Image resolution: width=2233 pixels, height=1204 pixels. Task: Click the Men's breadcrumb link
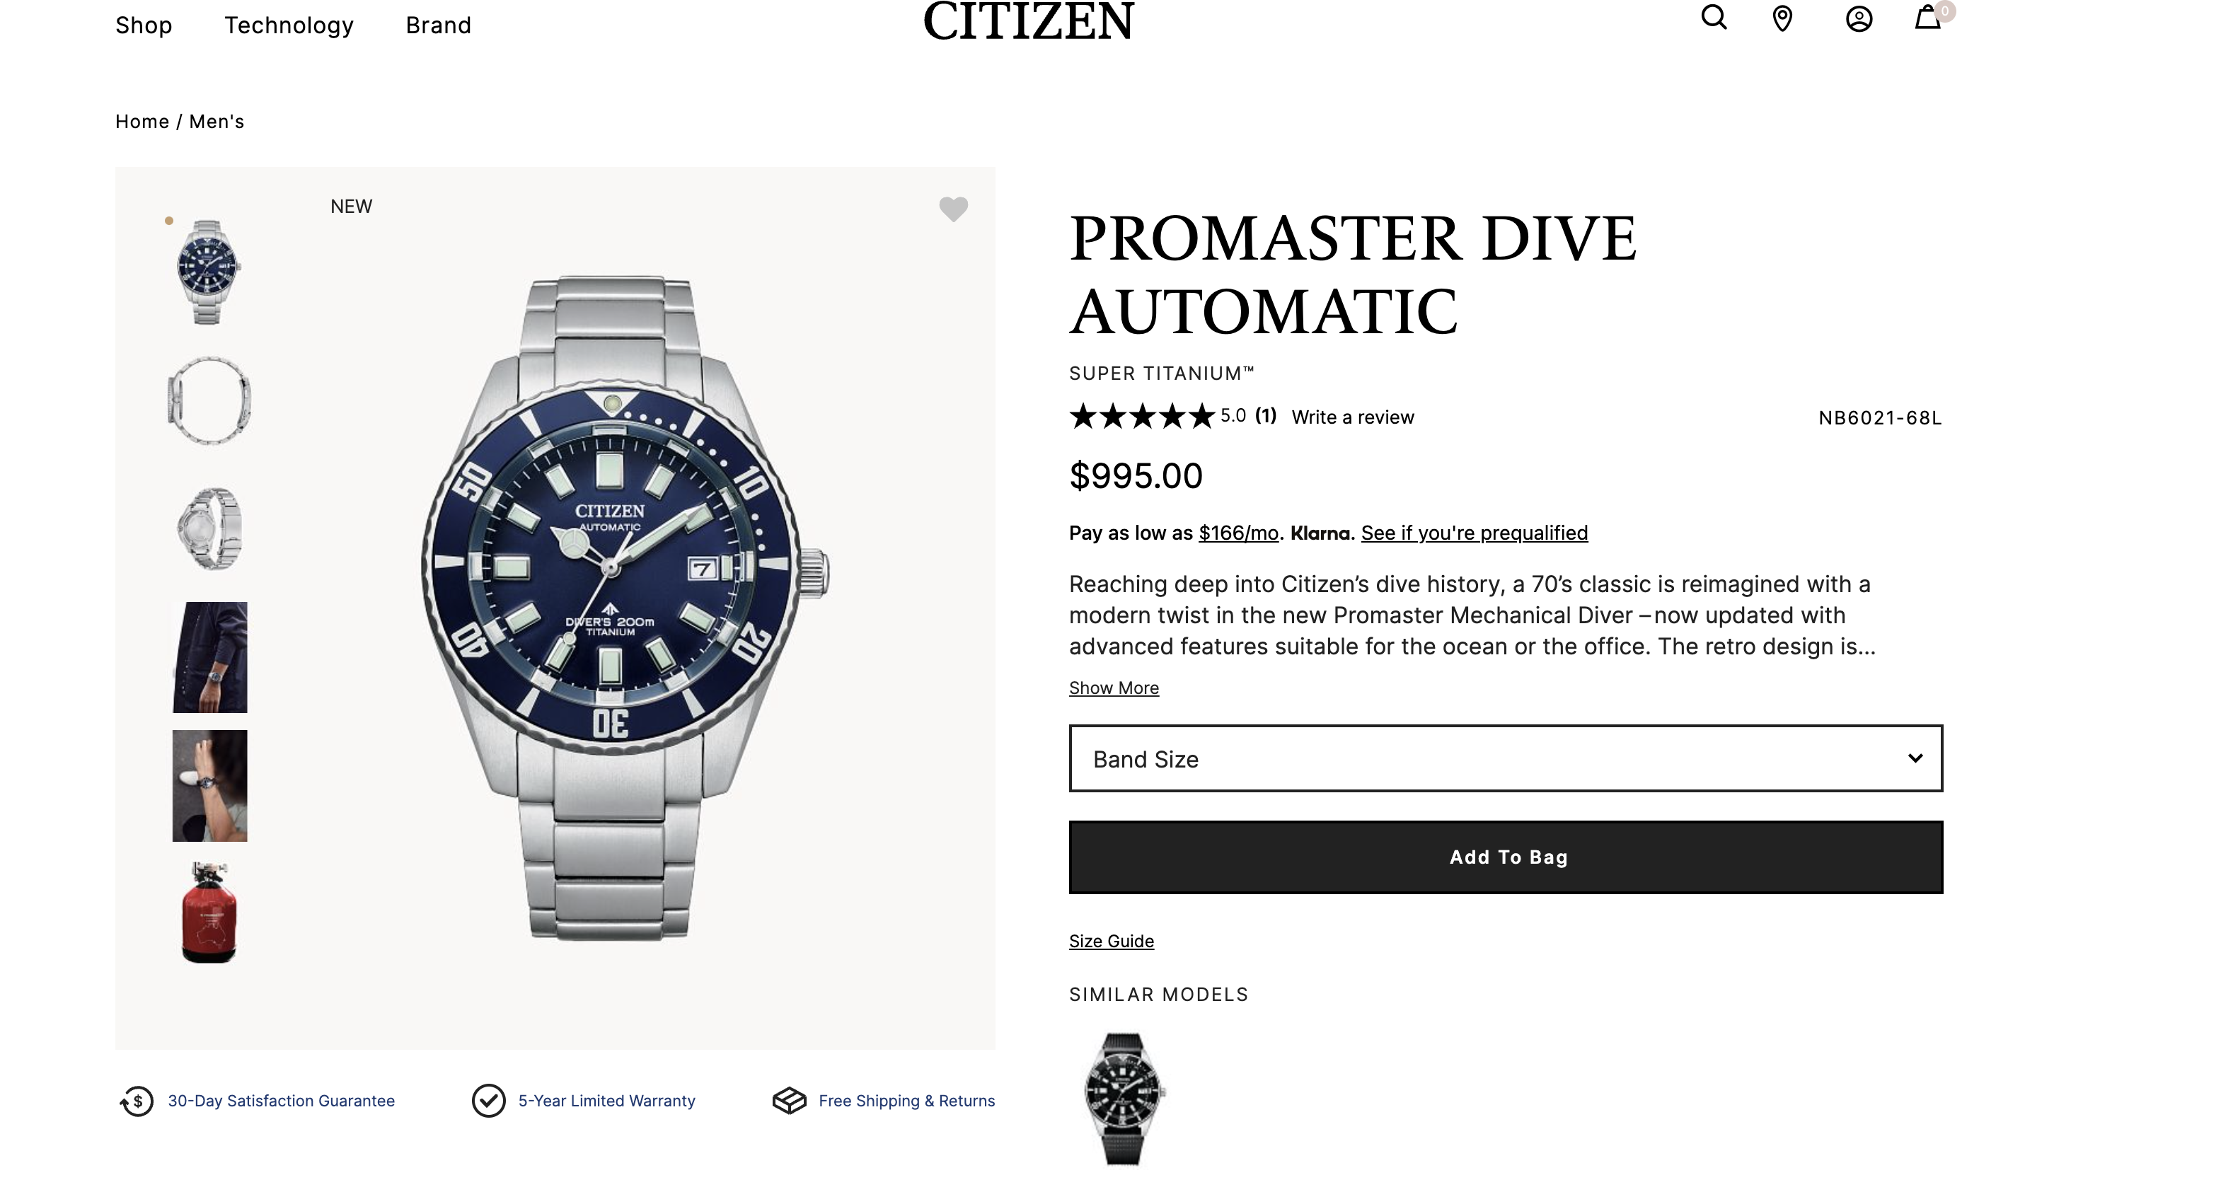click(x=217, y=122)
